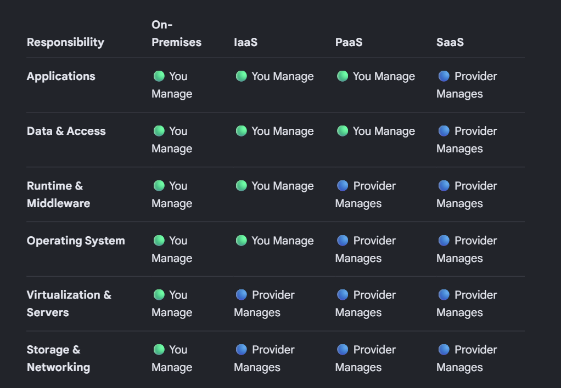Click the Runtime & Middleware row label
Screen dimensions: 561x388
(58, 195)
